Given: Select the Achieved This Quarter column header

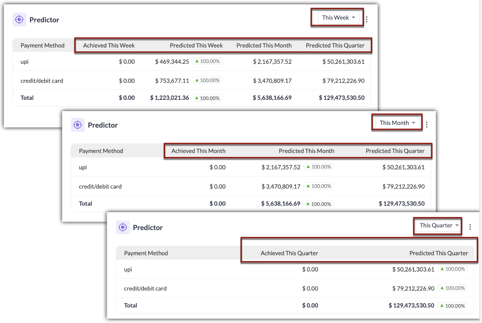Looking at the screenshot, I should pos(289,253).
